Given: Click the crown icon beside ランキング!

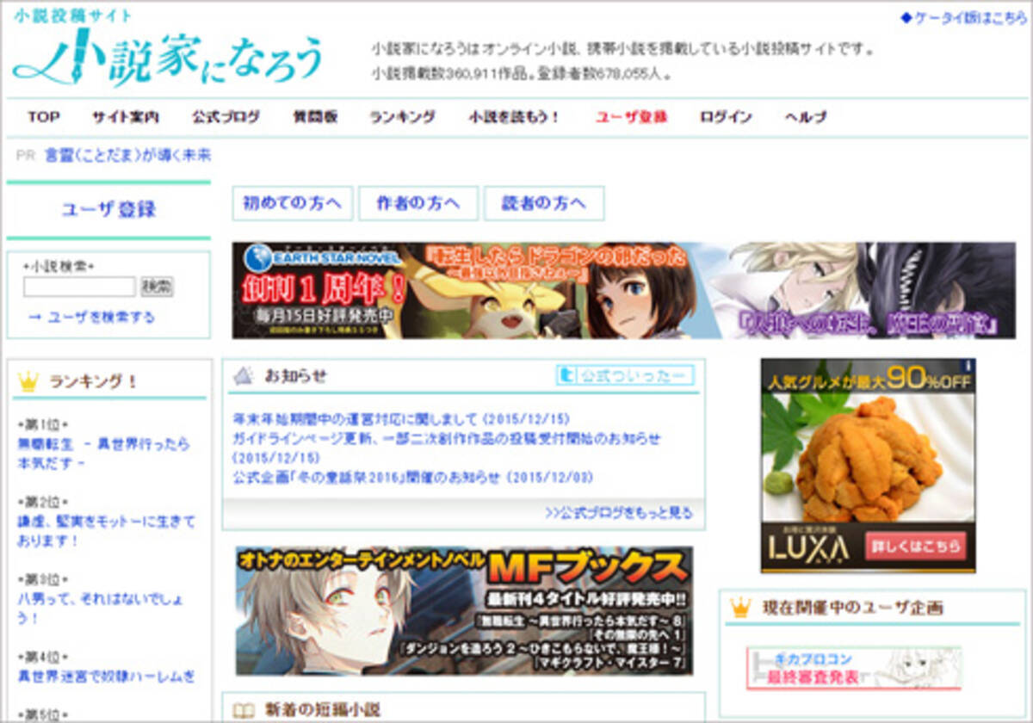Looking at the screenshot, I should [x=28, y=381].
